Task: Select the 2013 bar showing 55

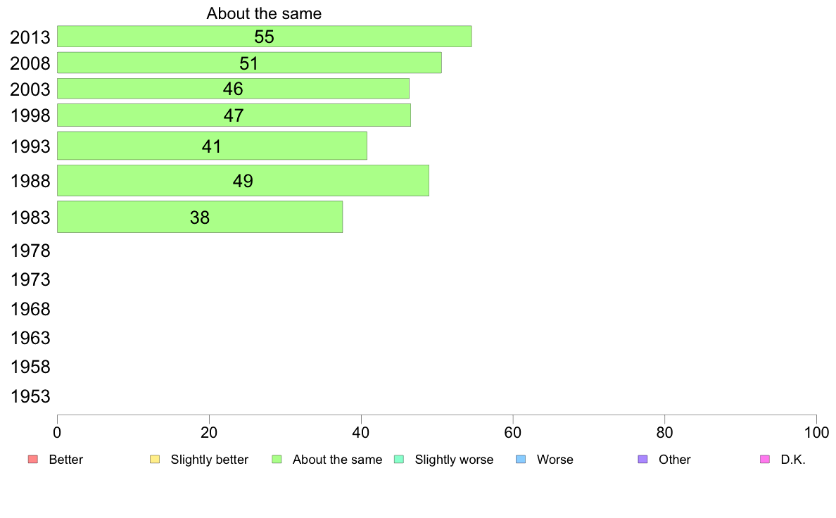Action: (265, 37)
